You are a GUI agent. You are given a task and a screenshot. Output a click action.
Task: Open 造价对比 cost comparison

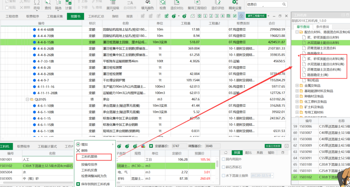tap(177, 5)
